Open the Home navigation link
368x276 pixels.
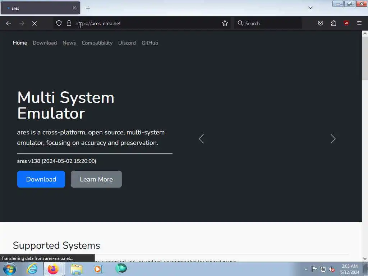(x=20, y=43)
